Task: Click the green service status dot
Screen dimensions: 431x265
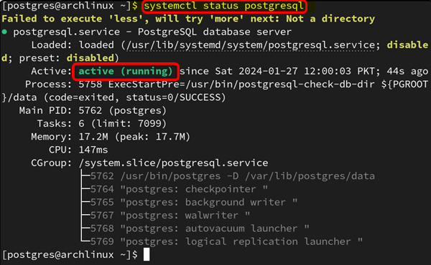Action: 4,32
